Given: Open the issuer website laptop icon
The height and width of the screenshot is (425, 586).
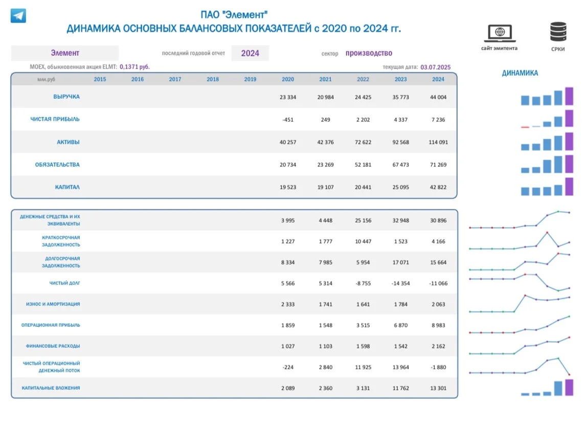Looking at the screenshot, I should (x=500, y=33).
